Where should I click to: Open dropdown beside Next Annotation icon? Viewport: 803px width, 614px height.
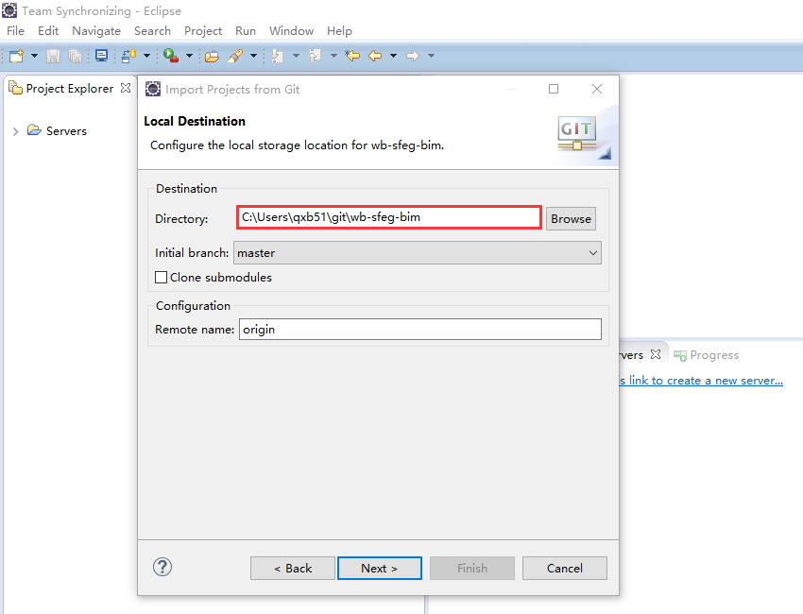click(x=296, y=56)
